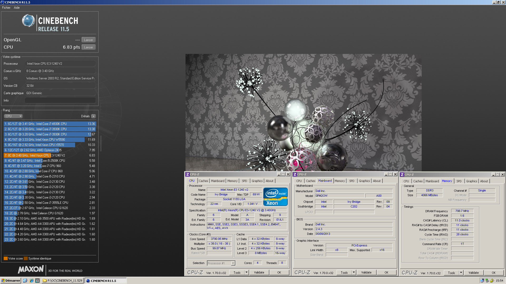Expand Détails arrow in the Rang panel
This screenshot has height=284, width=506.
(x=94, y=116)
